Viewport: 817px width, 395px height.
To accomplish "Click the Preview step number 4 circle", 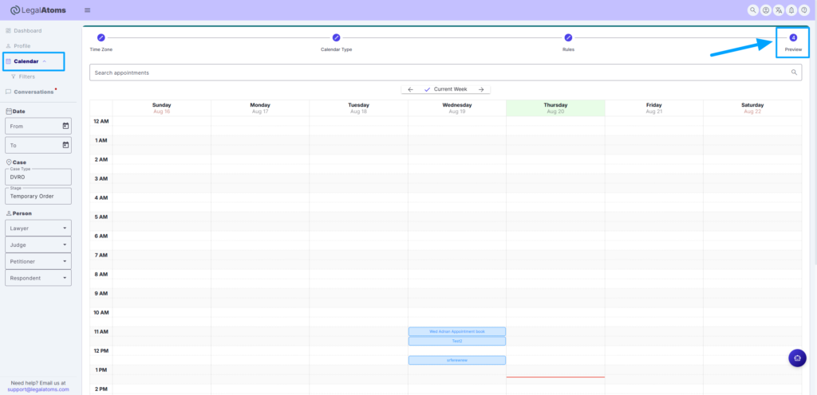I will click(793, 37).
